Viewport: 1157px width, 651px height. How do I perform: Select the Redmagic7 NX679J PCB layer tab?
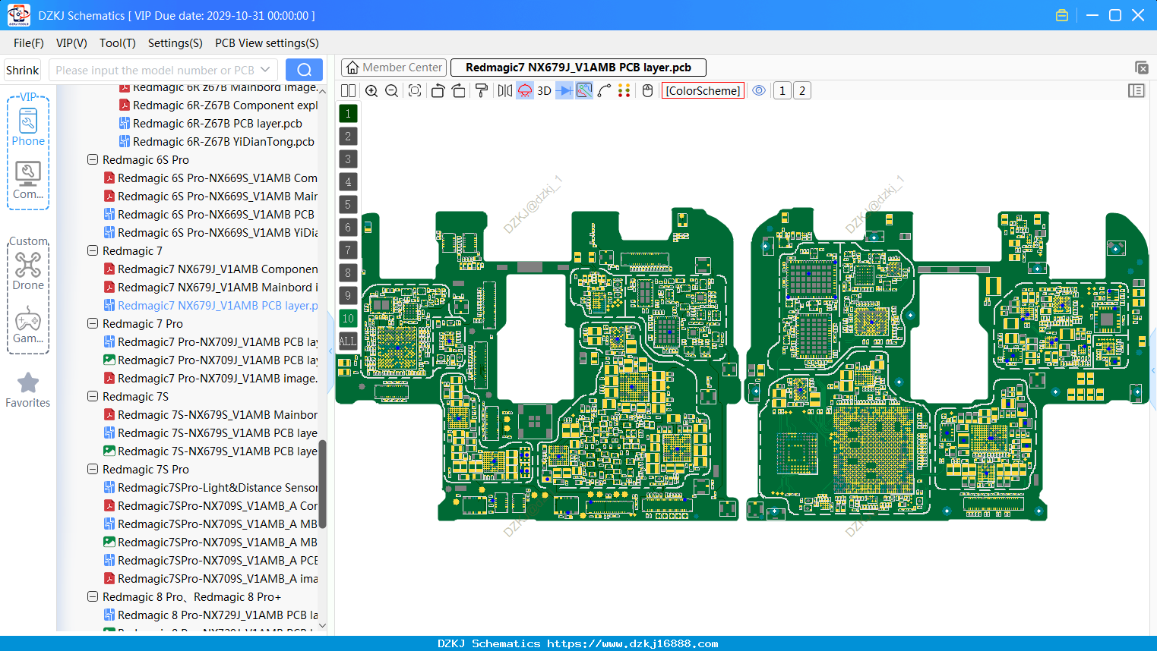click(x=578, y=68)
